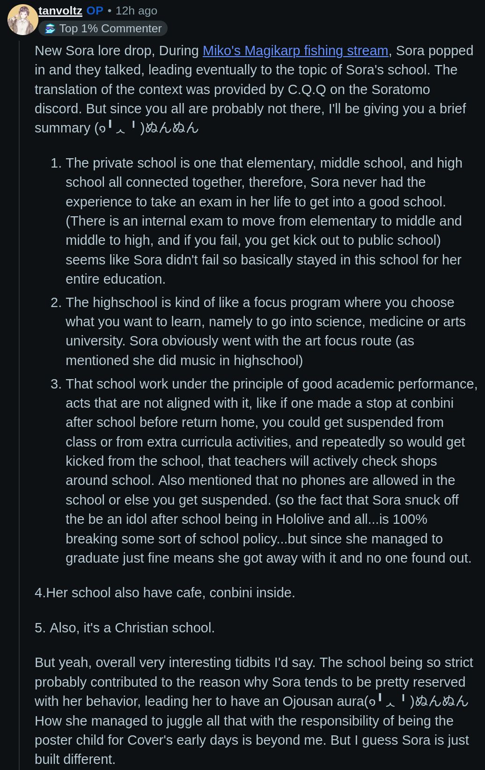This screenshot has height=770, width=485.
Task: Click the 12h ago timestamp
Action: coord(136,11)
